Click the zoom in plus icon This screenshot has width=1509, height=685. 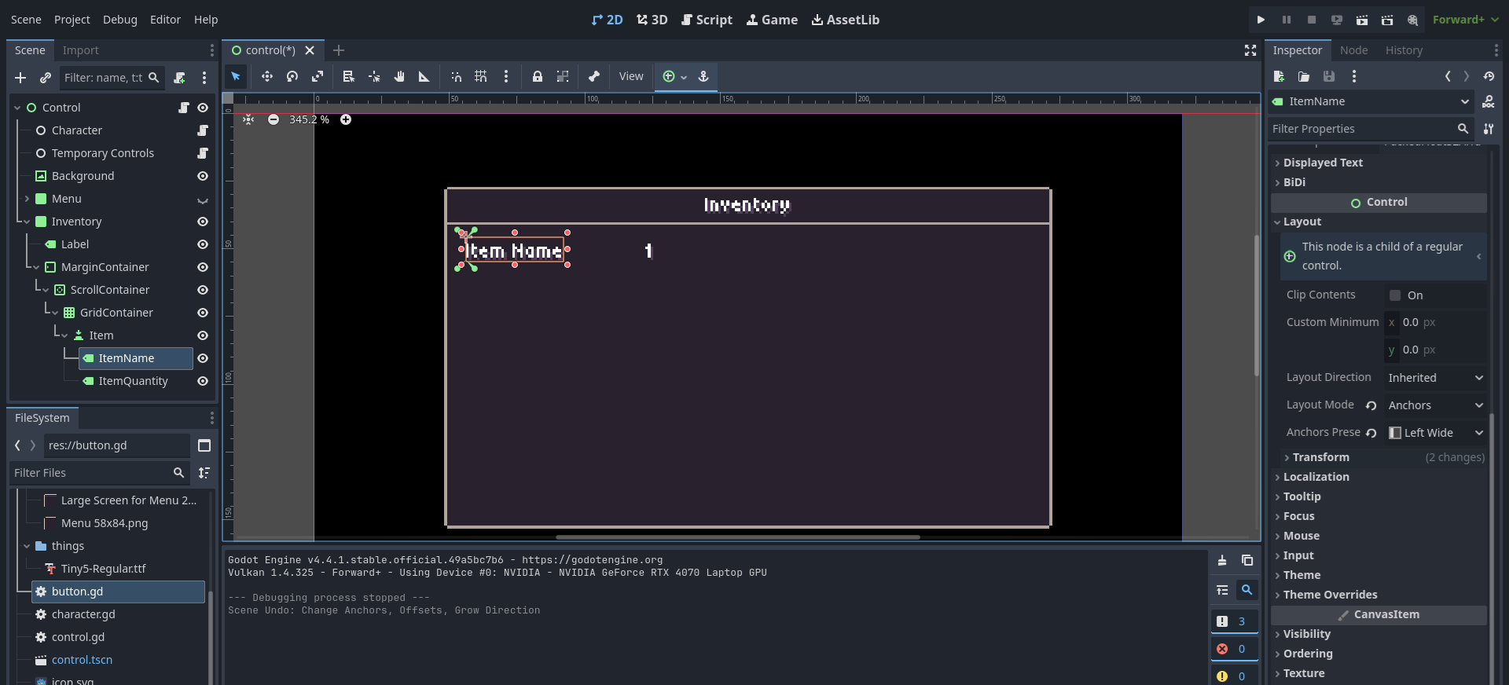pyautogui.click(x=346, y=119)
